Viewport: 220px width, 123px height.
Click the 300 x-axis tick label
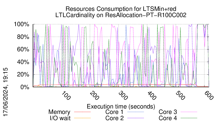123,96
